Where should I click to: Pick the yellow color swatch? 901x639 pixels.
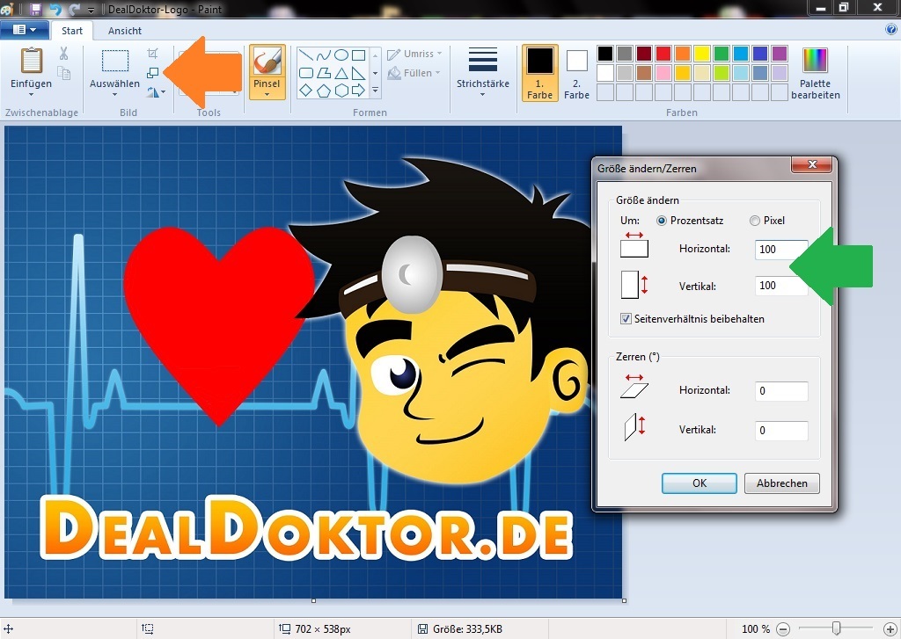pyautogui.click(x=701, y=54)
